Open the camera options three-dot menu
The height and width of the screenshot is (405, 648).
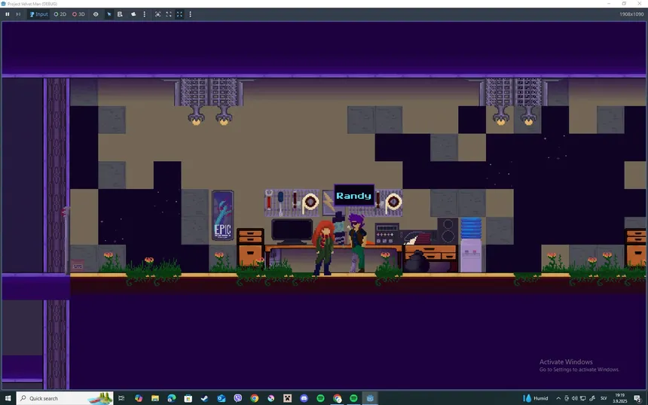coord(144,14)
